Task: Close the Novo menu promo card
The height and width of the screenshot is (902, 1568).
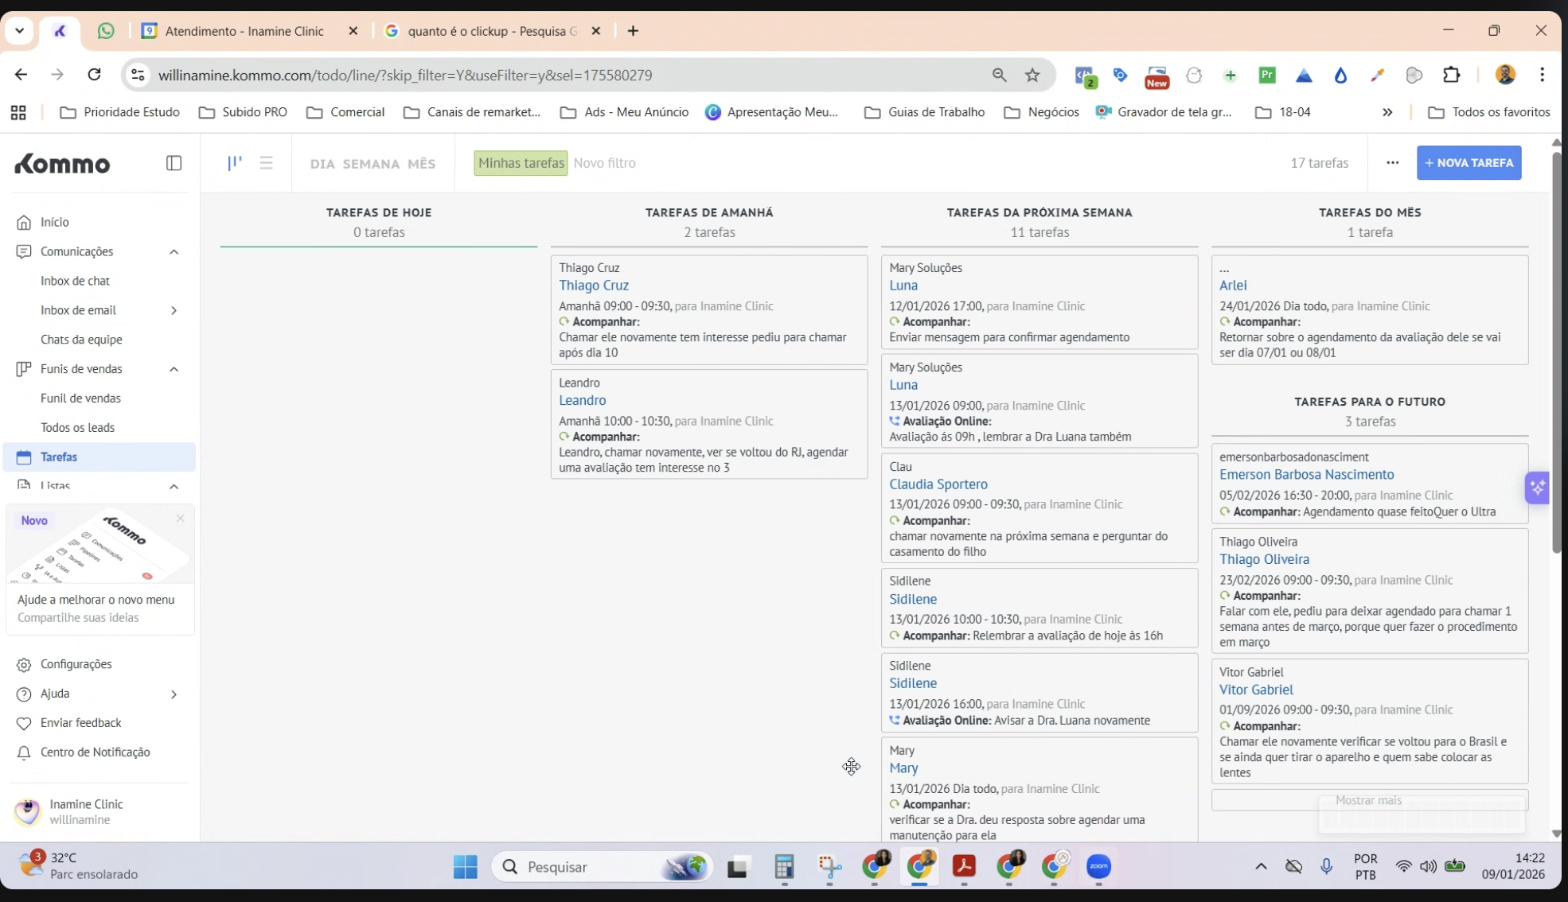Action: coord(180,519)
